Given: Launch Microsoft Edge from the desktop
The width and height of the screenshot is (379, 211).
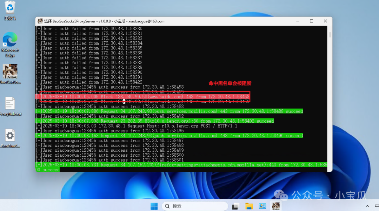Looking at the screenshot, I should 10,41.
